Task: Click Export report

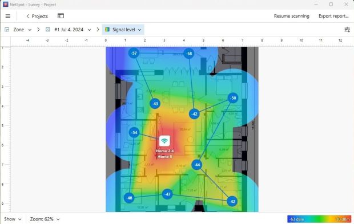Action: [333, 16]
